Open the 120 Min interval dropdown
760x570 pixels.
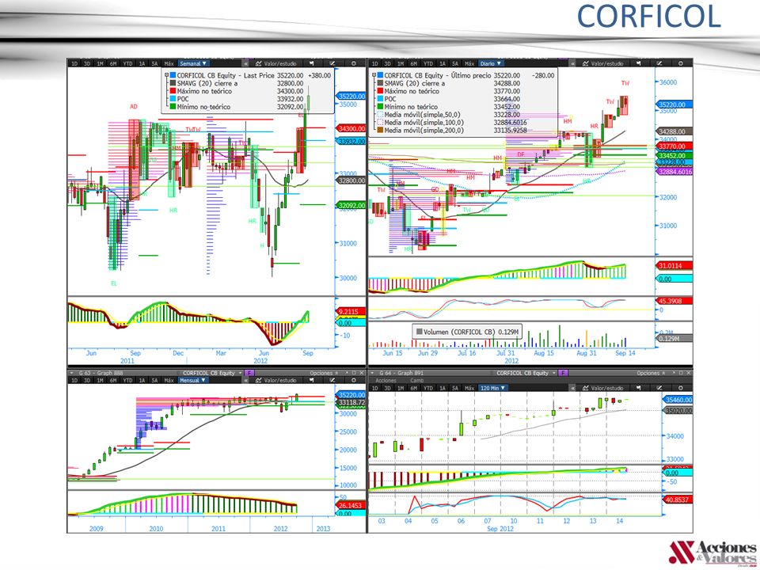click(x=492, y=388)
